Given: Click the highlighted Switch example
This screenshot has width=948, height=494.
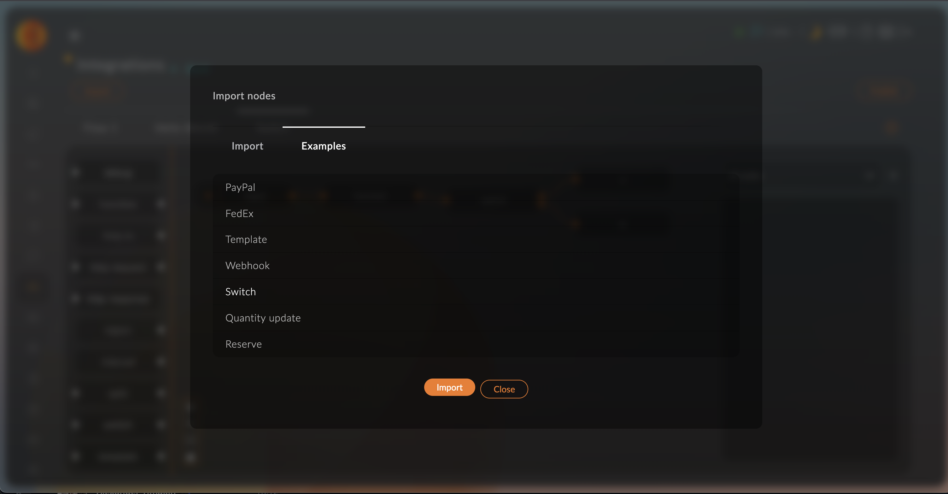Looking at the screenshot, I should pyautogui.click(x=240, y=292).
